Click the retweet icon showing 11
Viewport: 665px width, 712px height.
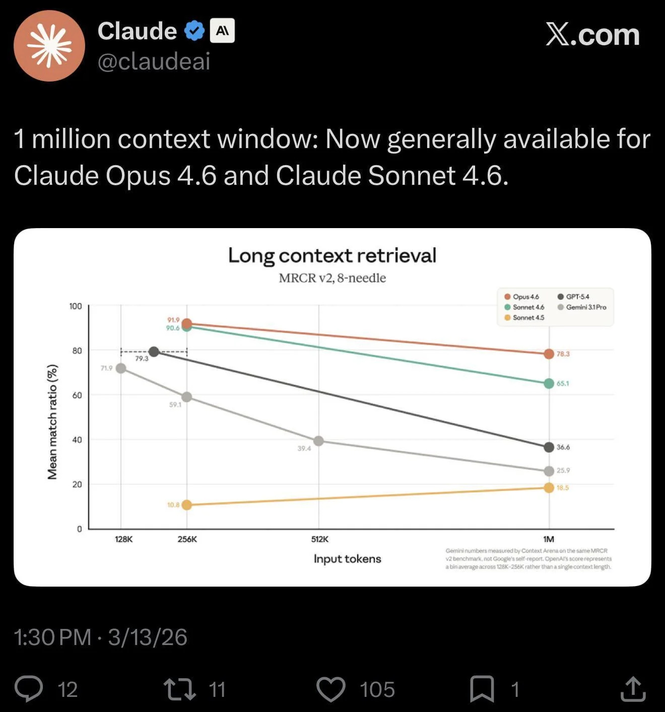181,688
